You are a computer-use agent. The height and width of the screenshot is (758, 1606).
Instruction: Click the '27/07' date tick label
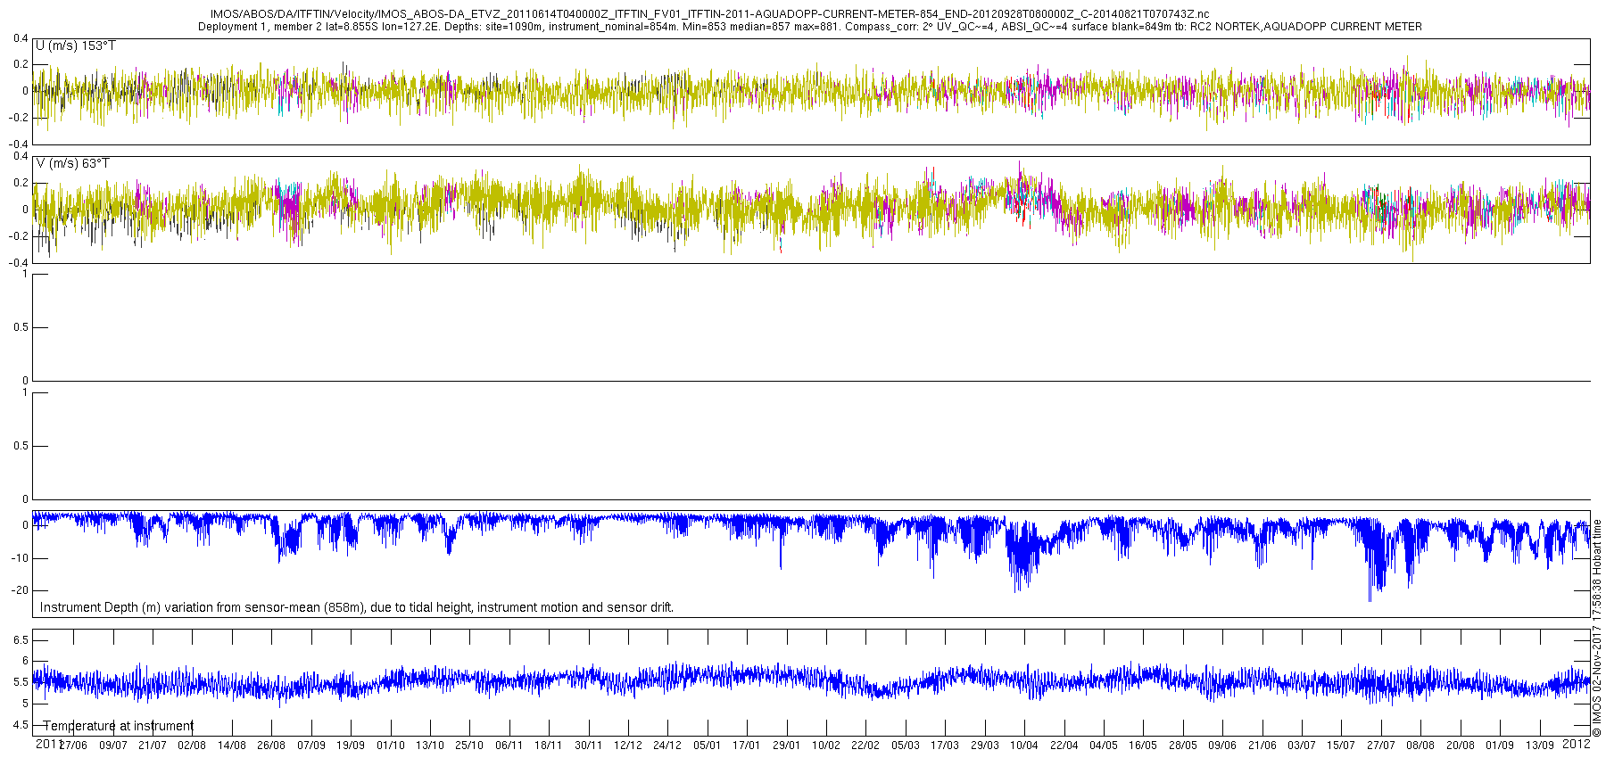(1381, 746)
